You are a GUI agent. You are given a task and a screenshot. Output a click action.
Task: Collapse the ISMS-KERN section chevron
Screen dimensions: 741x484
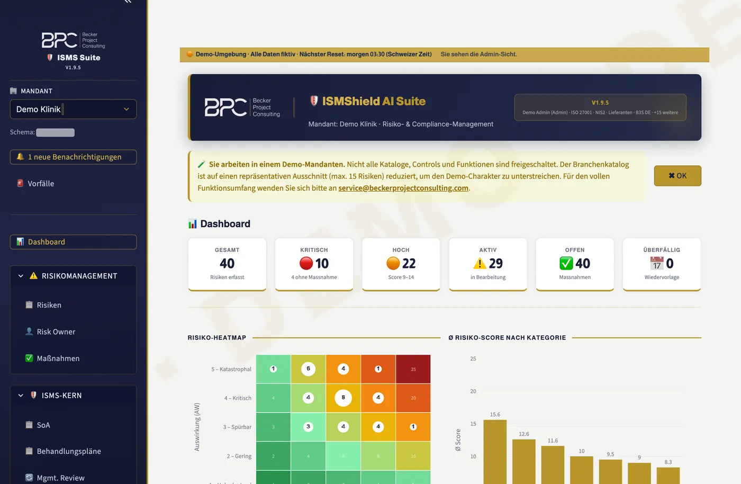(x=21, y=396)
